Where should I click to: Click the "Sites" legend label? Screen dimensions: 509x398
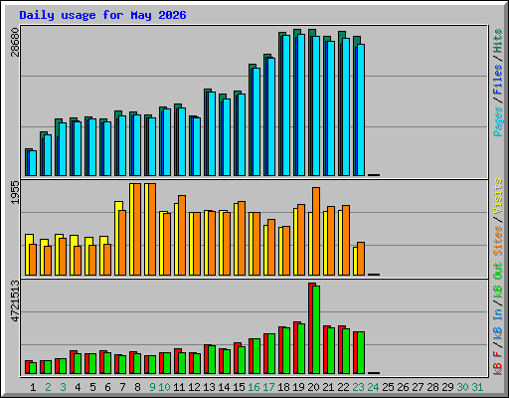498,241
